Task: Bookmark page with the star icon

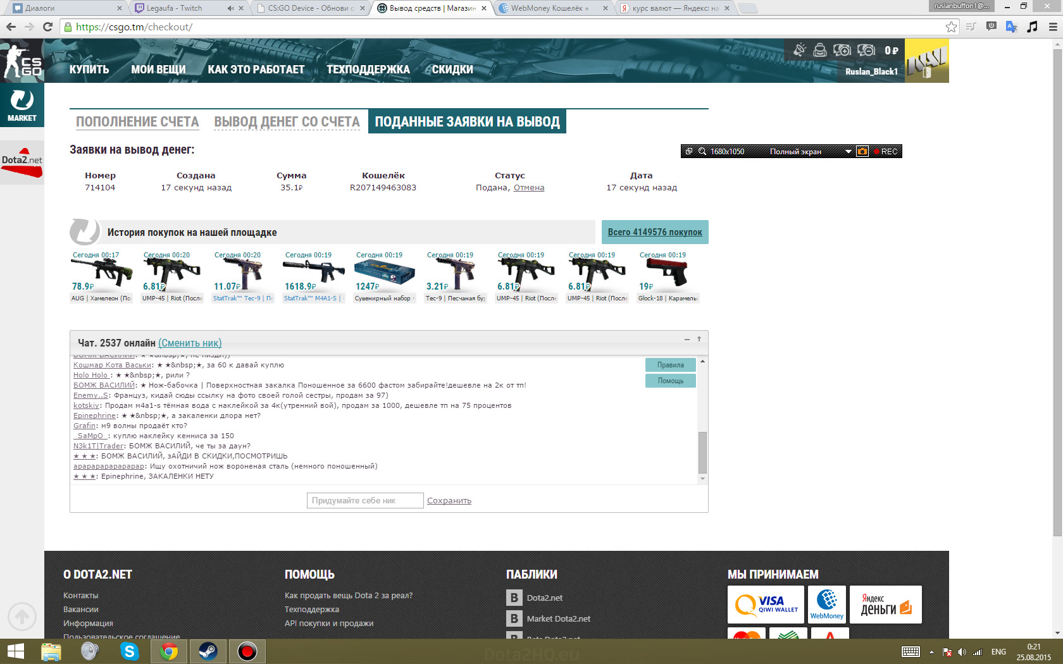Action: click(x=951, y=27)
